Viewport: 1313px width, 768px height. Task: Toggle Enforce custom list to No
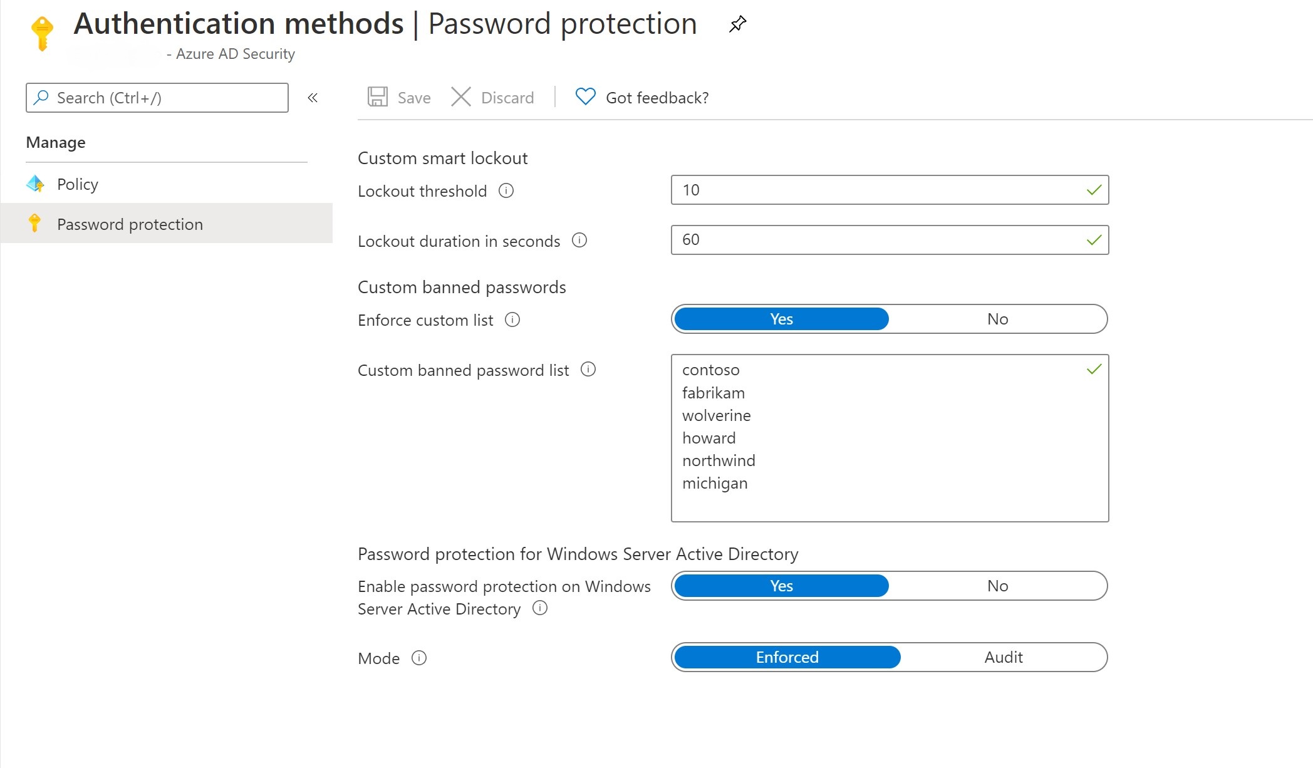tap(997, 319)
